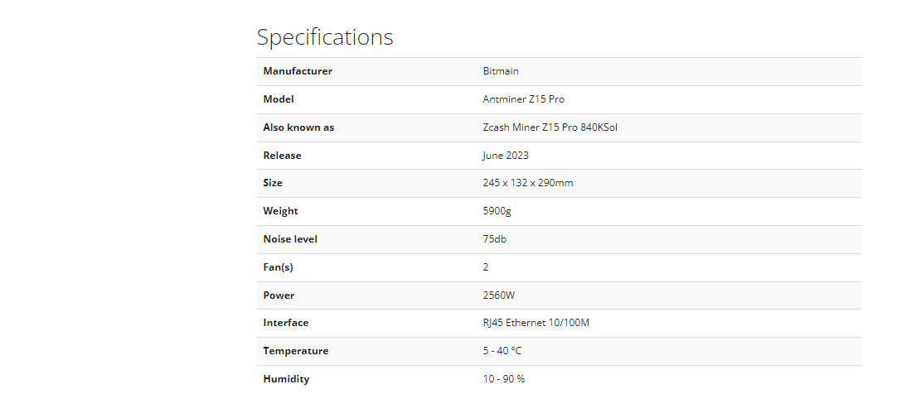
Task: Select the 245 x 132 x 290mm value
Action: point(527,183)
